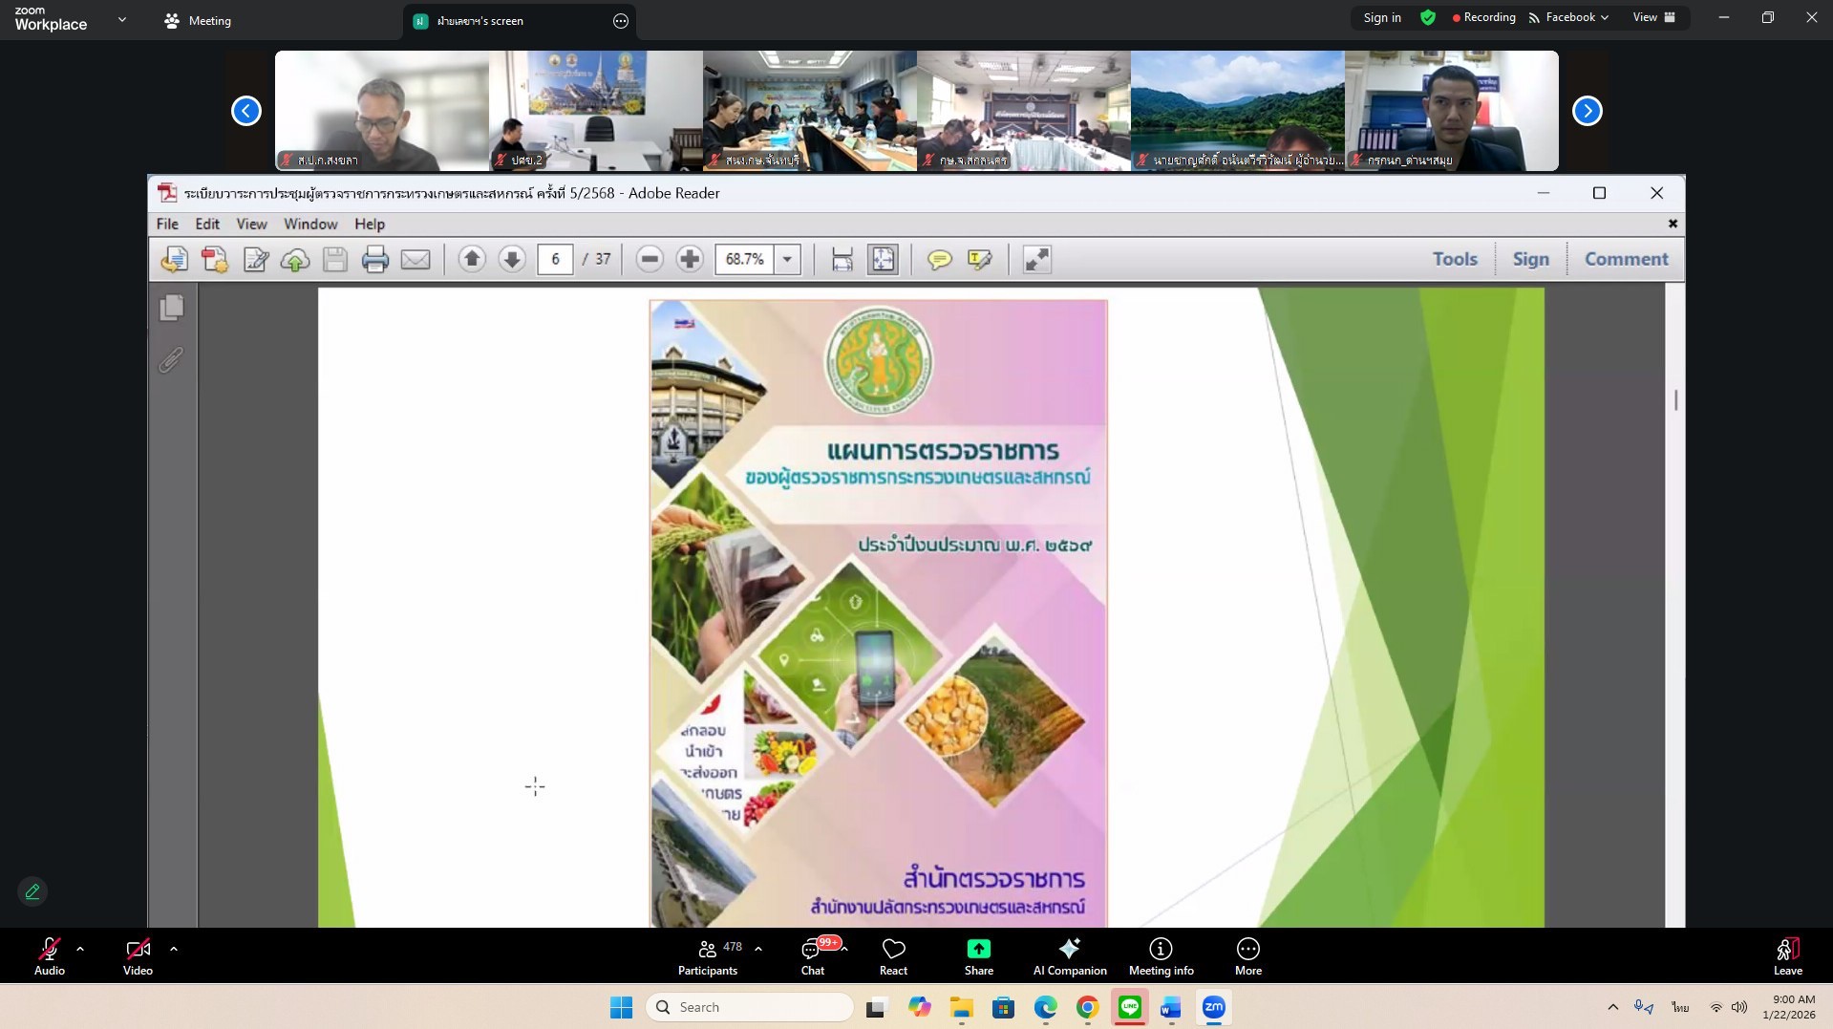This screenshot has height=1029, width=1833.
Task: Toggle fit-one-full-page display mode
Action: click(x=883, y=259)
